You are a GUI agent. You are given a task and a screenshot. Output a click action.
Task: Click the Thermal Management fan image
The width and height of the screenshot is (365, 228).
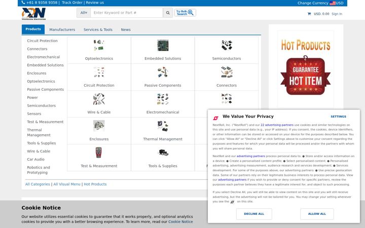point(163,126)
